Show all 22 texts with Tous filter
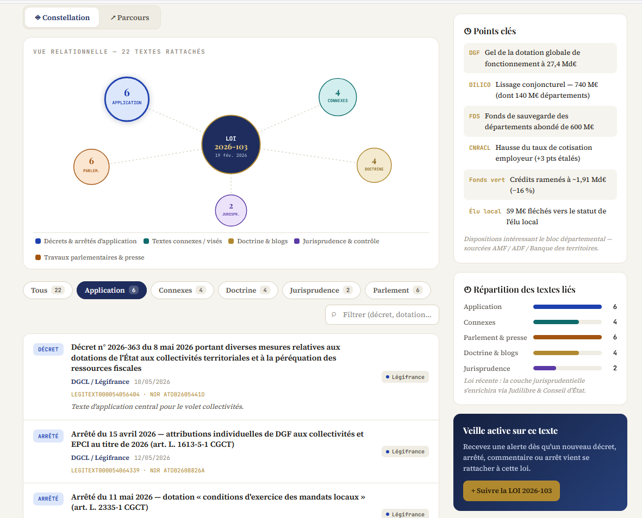 (x=47, y=290)
